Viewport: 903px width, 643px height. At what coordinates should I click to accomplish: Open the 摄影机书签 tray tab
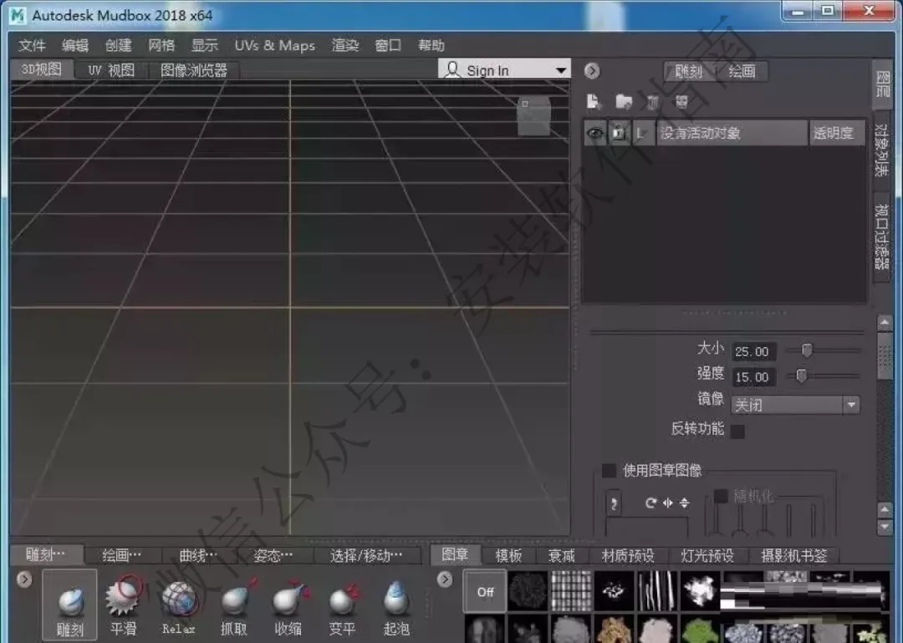pos(793,556)
